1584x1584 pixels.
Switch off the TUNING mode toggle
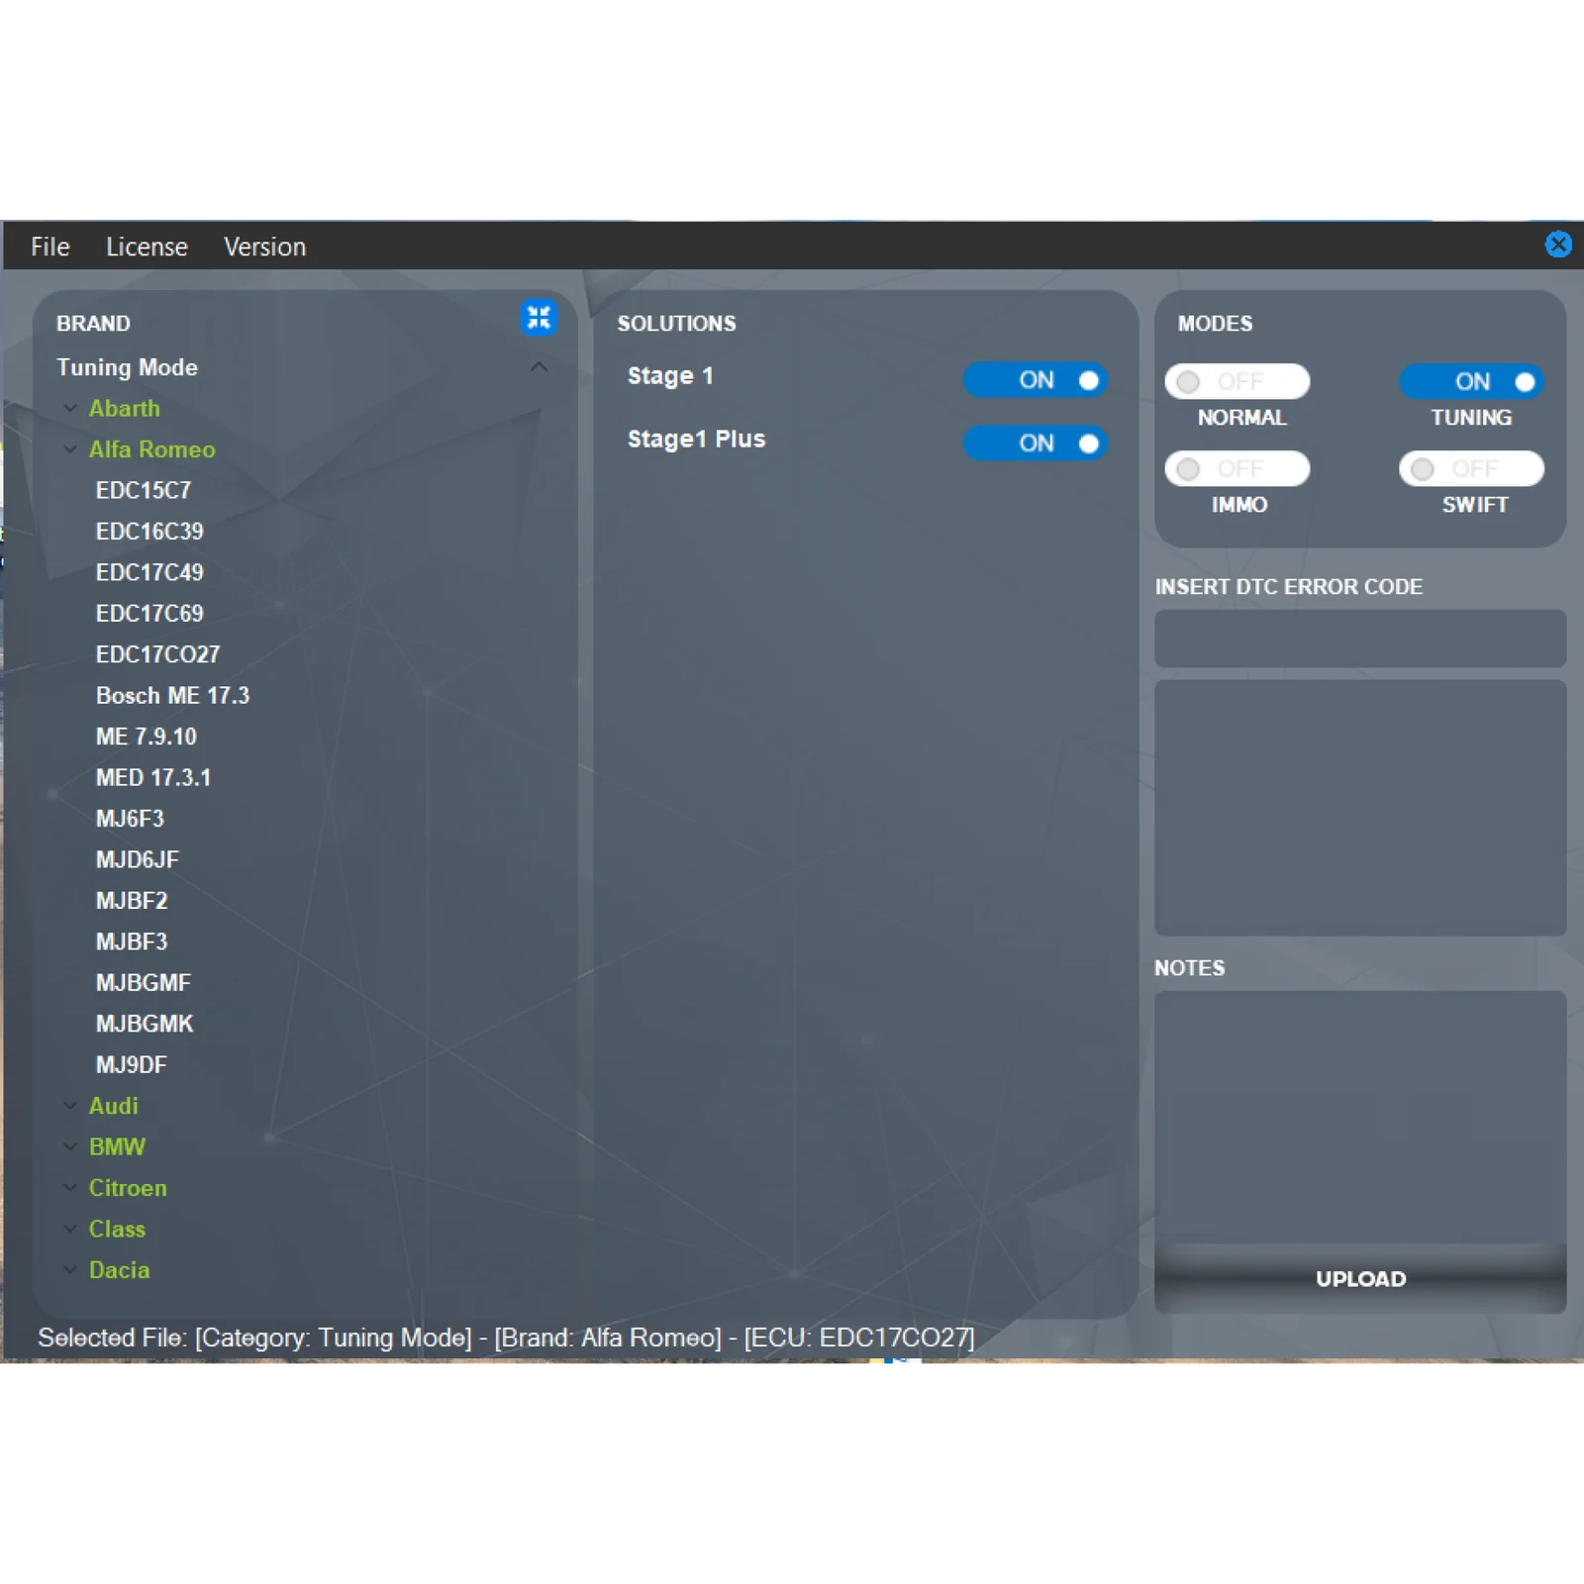(x=1471, y=382)
